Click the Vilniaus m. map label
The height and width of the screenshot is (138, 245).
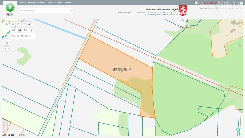tap(187, 27)
